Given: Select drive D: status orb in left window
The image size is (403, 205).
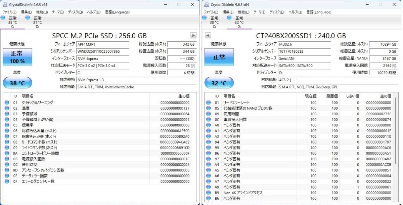Looking at the screenshot, I should tap(28, 17).
